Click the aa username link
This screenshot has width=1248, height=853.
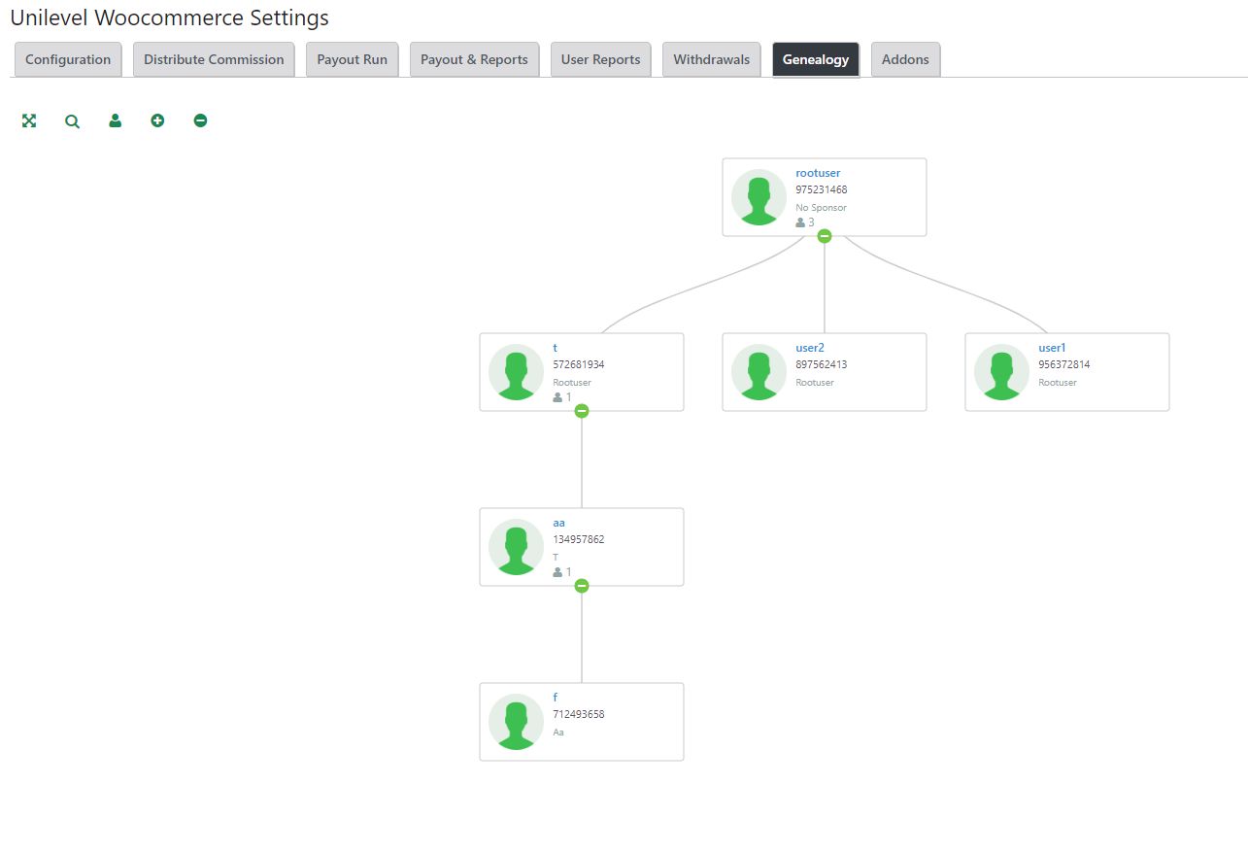[558, 523]
